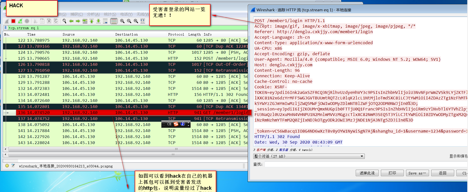Screen dimensions: 468x192
Task: Open the 分析(A) menu
Action: coord(93,14)
